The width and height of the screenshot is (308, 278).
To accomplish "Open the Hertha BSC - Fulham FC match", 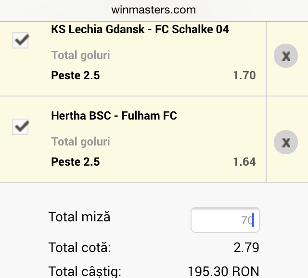I will coord(114,116).
